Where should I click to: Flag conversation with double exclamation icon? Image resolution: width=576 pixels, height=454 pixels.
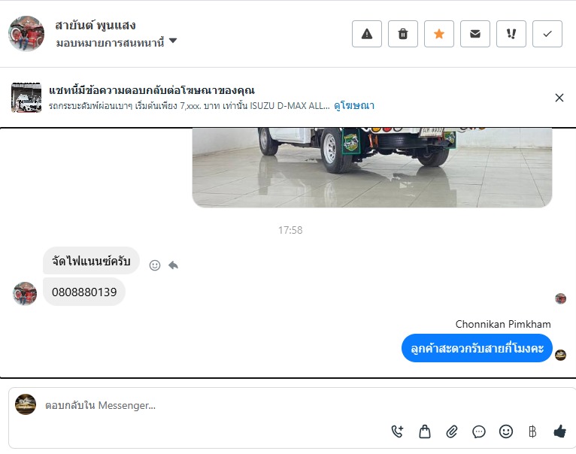[511, 34]
